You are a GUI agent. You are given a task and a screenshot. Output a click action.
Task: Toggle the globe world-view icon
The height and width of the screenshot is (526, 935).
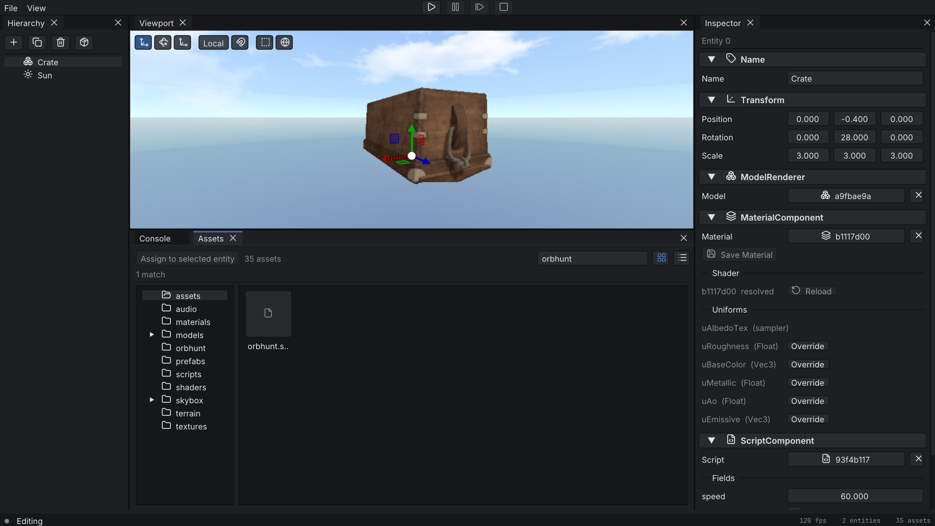pos(285,42)
